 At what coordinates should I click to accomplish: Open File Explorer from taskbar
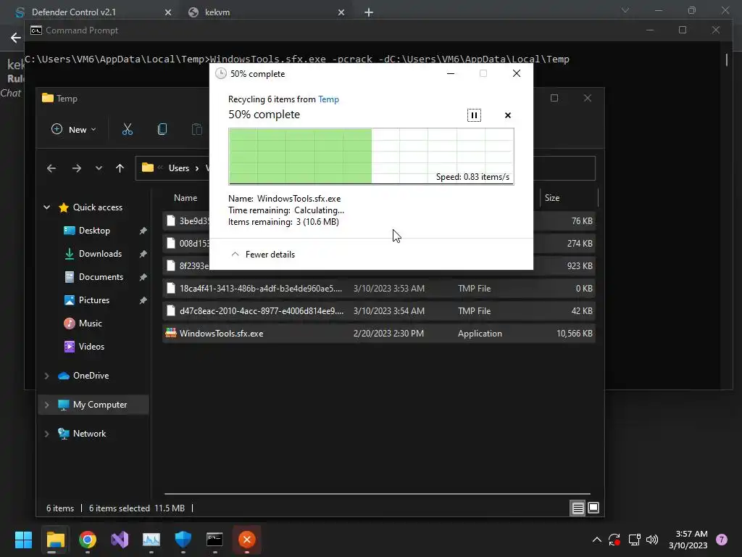pyautogui.click(x=55, y=540)
